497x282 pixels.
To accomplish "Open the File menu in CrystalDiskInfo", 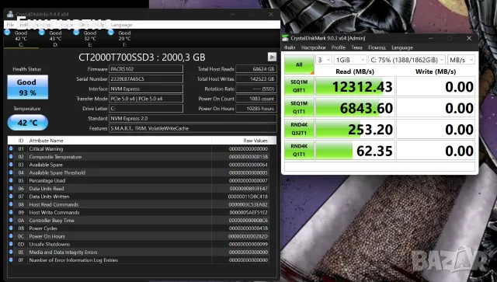I will pyautogui.click(x=10, y=25).
